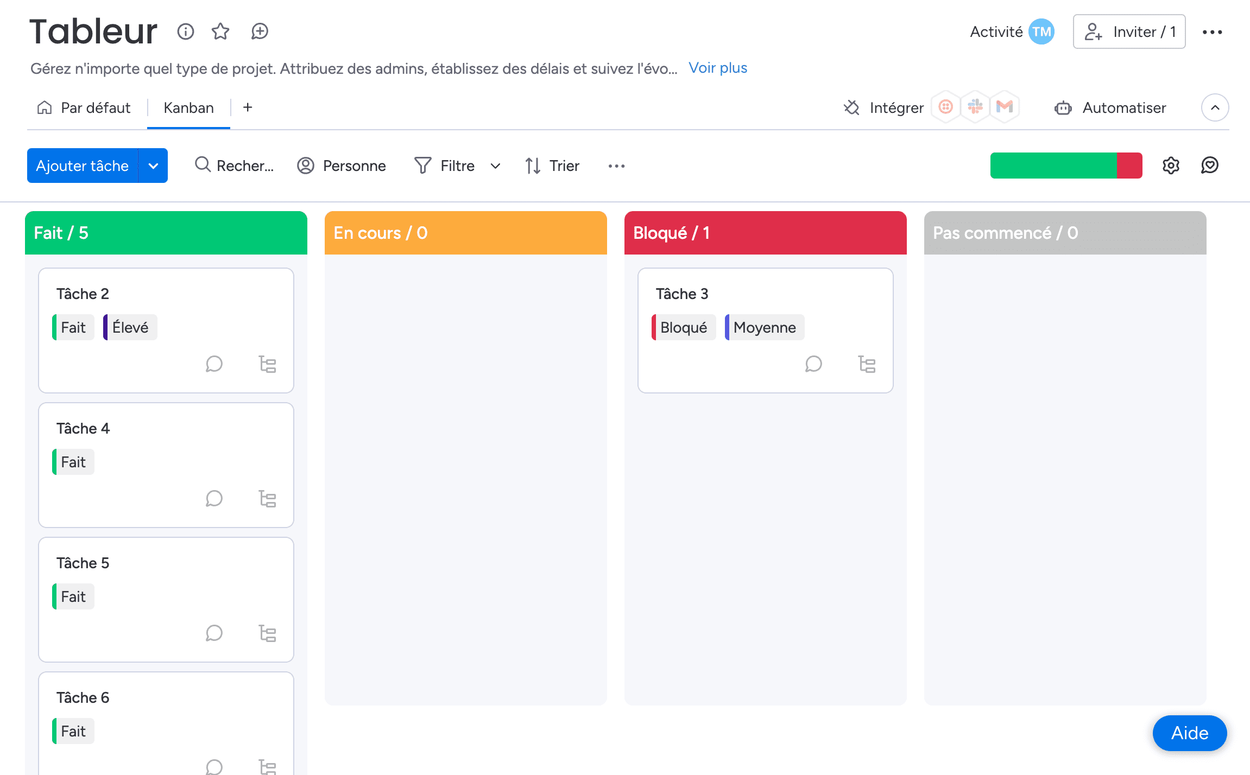
Task: Click the Bloqué / 1 column header
Action: pos(766,233)
